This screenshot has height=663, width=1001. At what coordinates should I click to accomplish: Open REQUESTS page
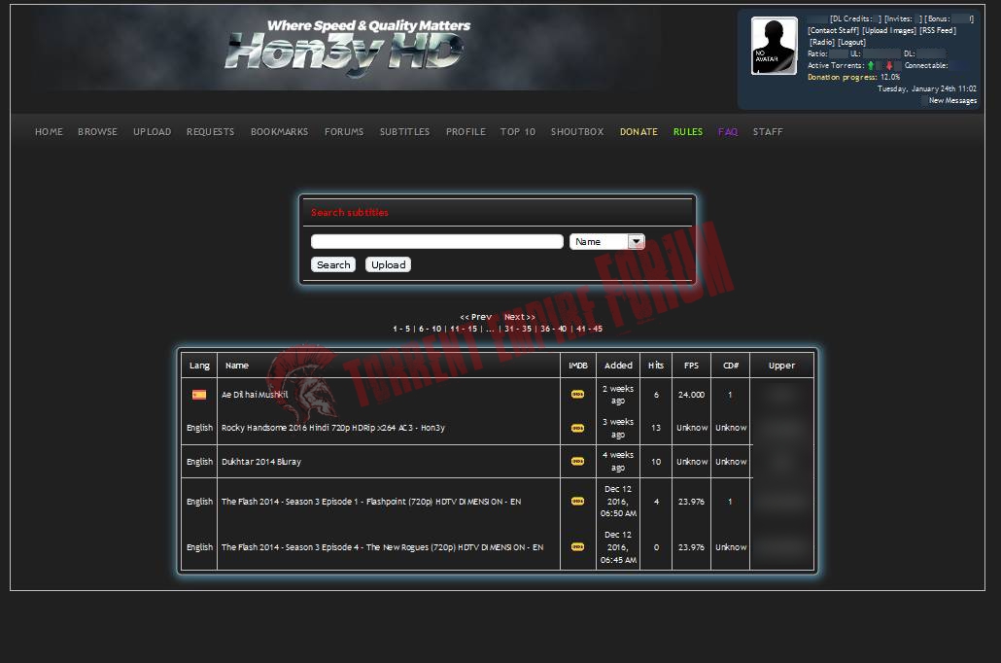(x=211, y=131)
